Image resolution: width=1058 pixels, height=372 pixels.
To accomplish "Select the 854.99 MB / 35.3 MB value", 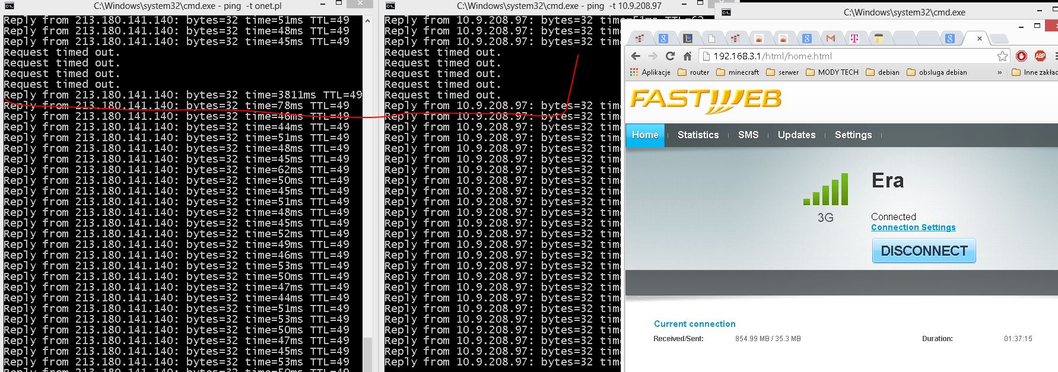I will [768, 339].
